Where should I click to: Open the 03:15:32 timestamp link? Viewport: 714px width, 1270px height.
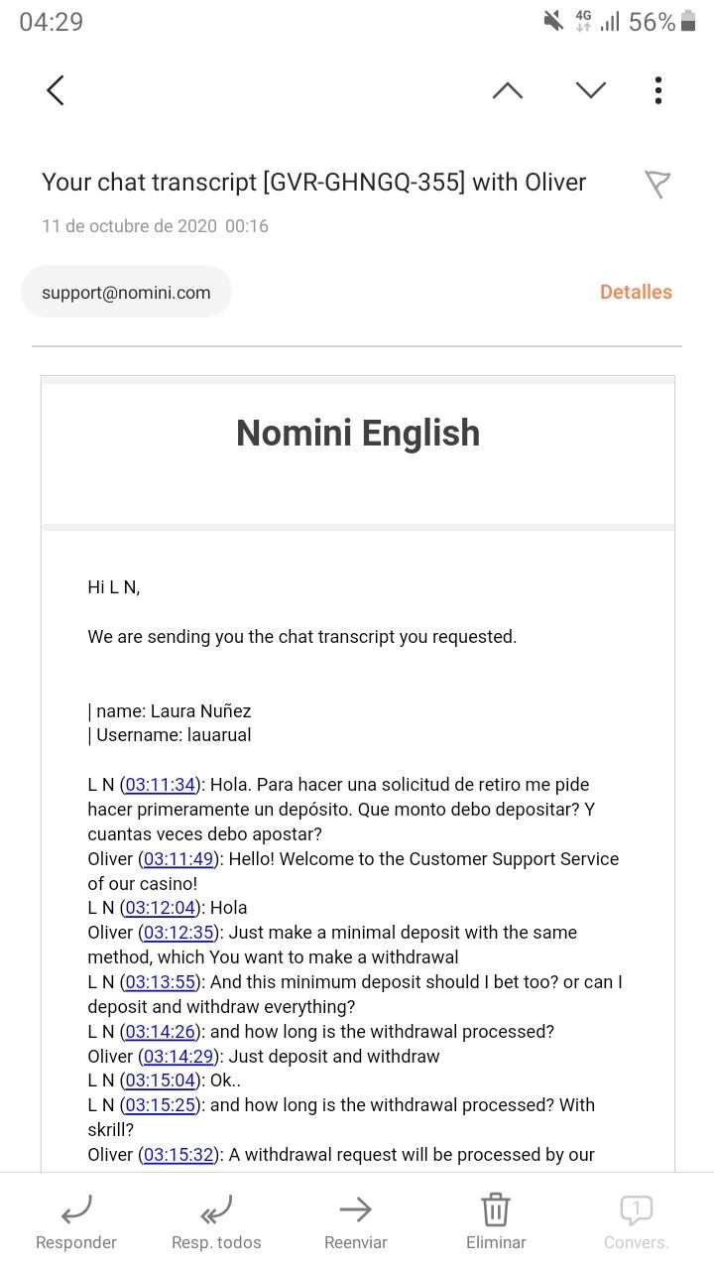coord(178,1155)
